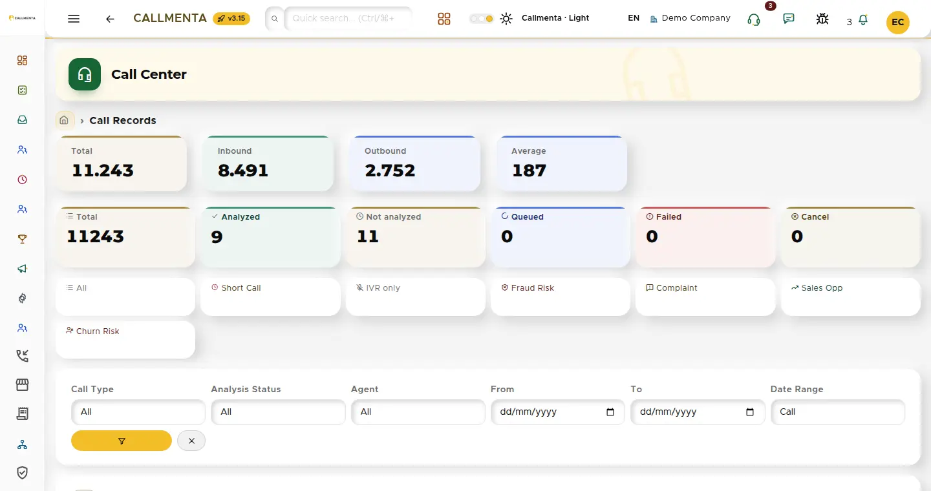The height and width of the screenshot is (491, 931).
Task: Click the Cancel status card
Action: pos(851,237)
